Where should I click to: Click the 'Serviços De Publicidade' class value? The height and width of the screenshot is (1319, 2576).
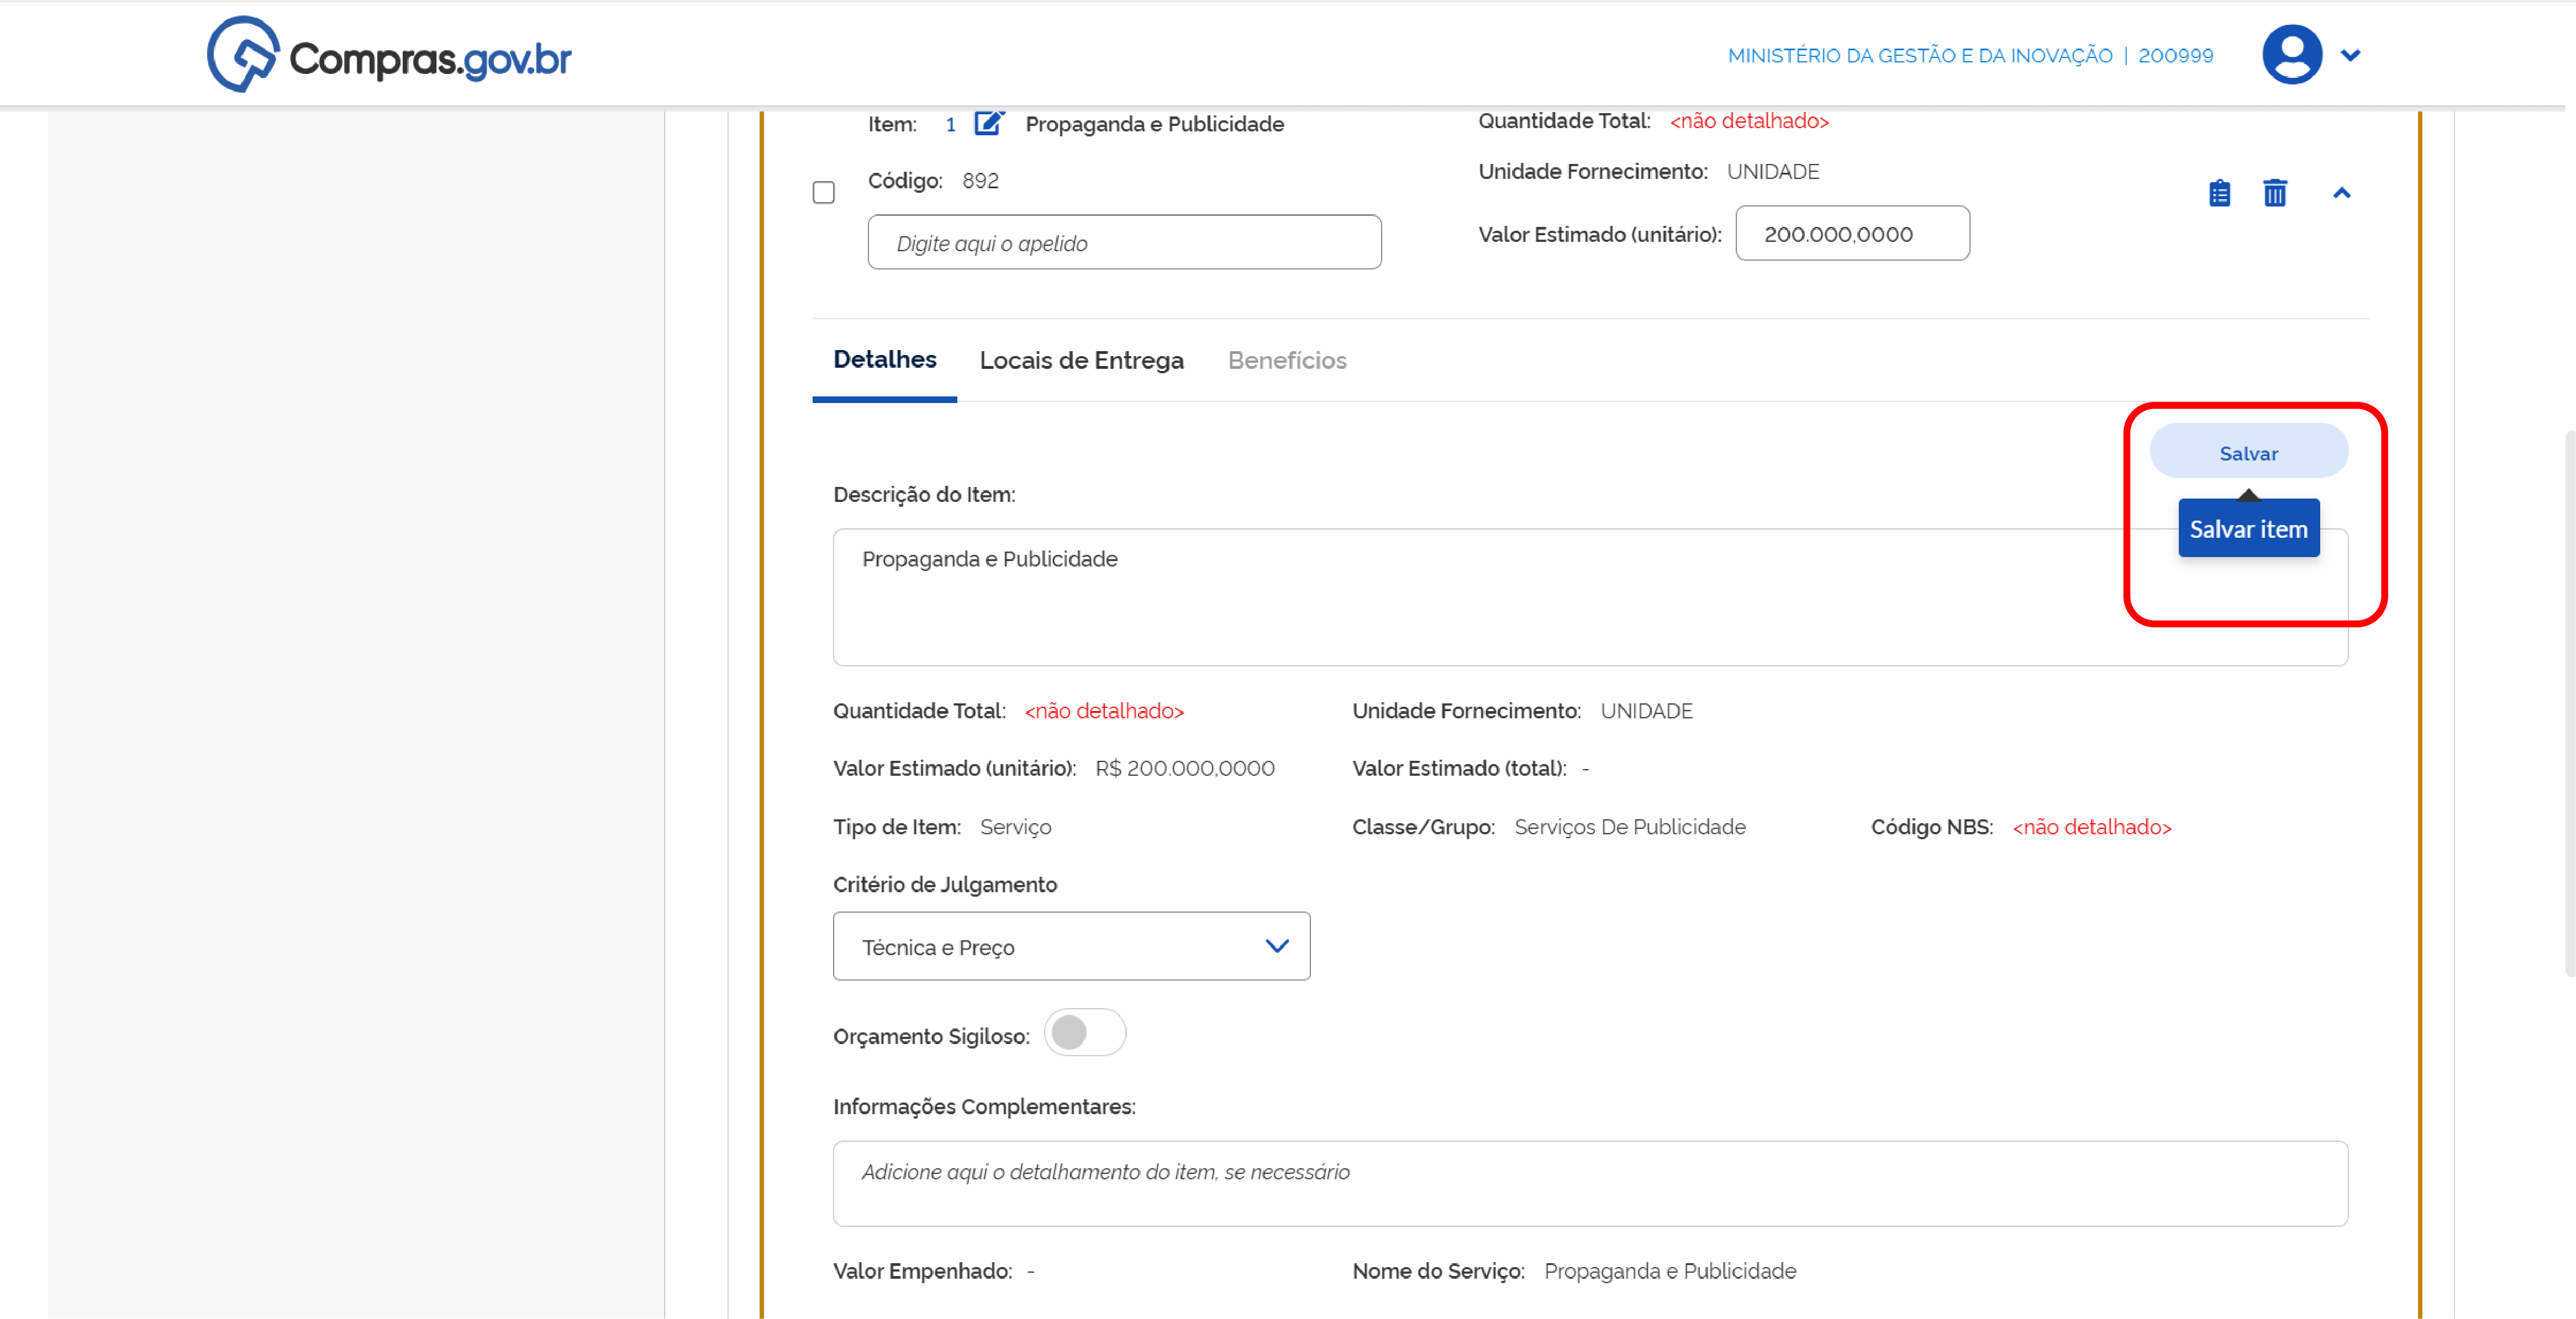[x=1630, y=828]
